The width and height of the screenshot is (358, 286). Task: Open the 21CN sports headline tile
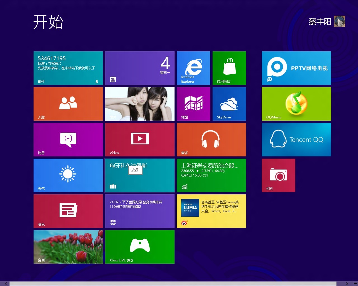point(140,211)
